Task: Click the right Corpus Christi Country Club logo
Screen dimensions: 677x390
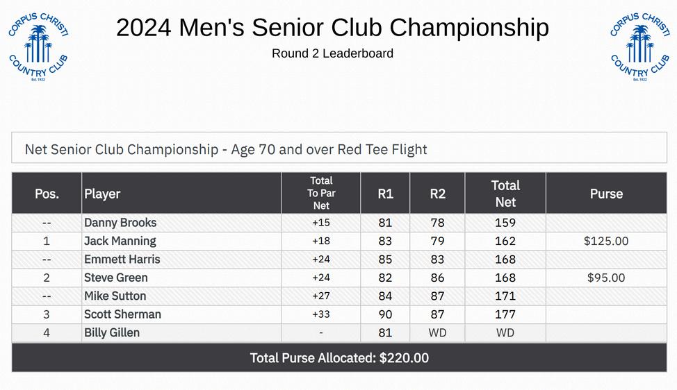Action: click(x=639, y=46)
